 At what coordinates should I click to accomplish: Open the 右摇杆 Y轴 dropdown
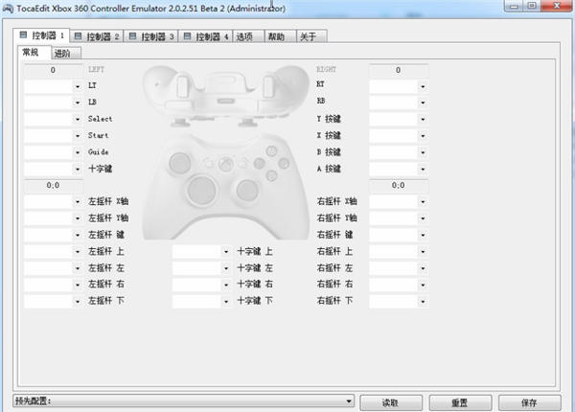coord(399,218)
